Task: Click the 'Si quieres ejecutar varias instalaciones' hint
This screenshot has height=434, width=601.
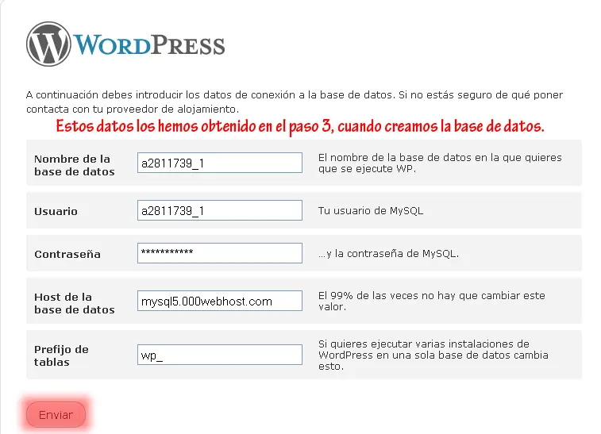Action: (433, 355)
